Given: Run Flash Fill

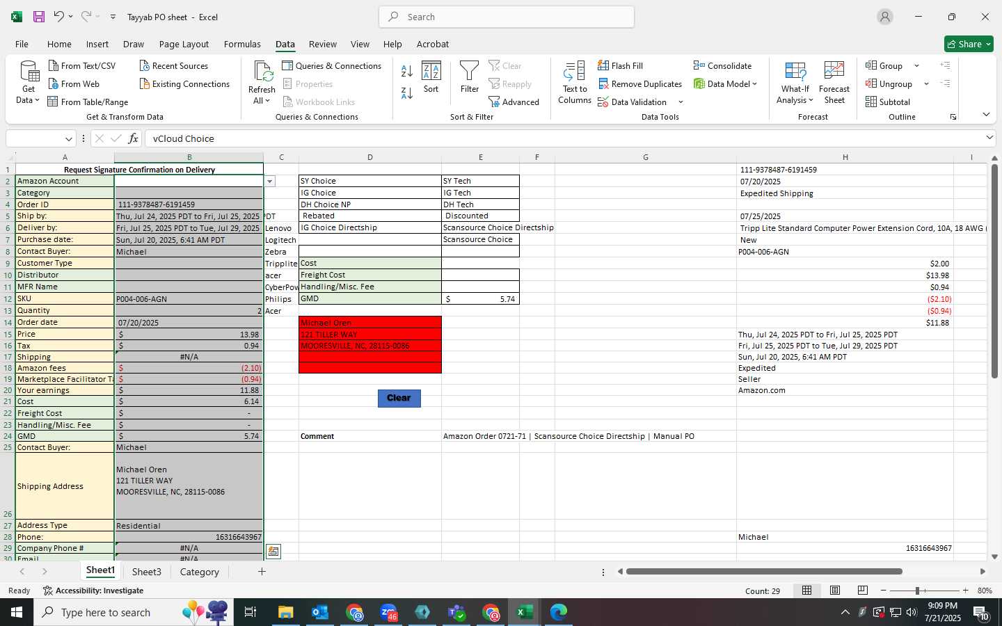Looking at the screenshot, I should tap(620, 65).
